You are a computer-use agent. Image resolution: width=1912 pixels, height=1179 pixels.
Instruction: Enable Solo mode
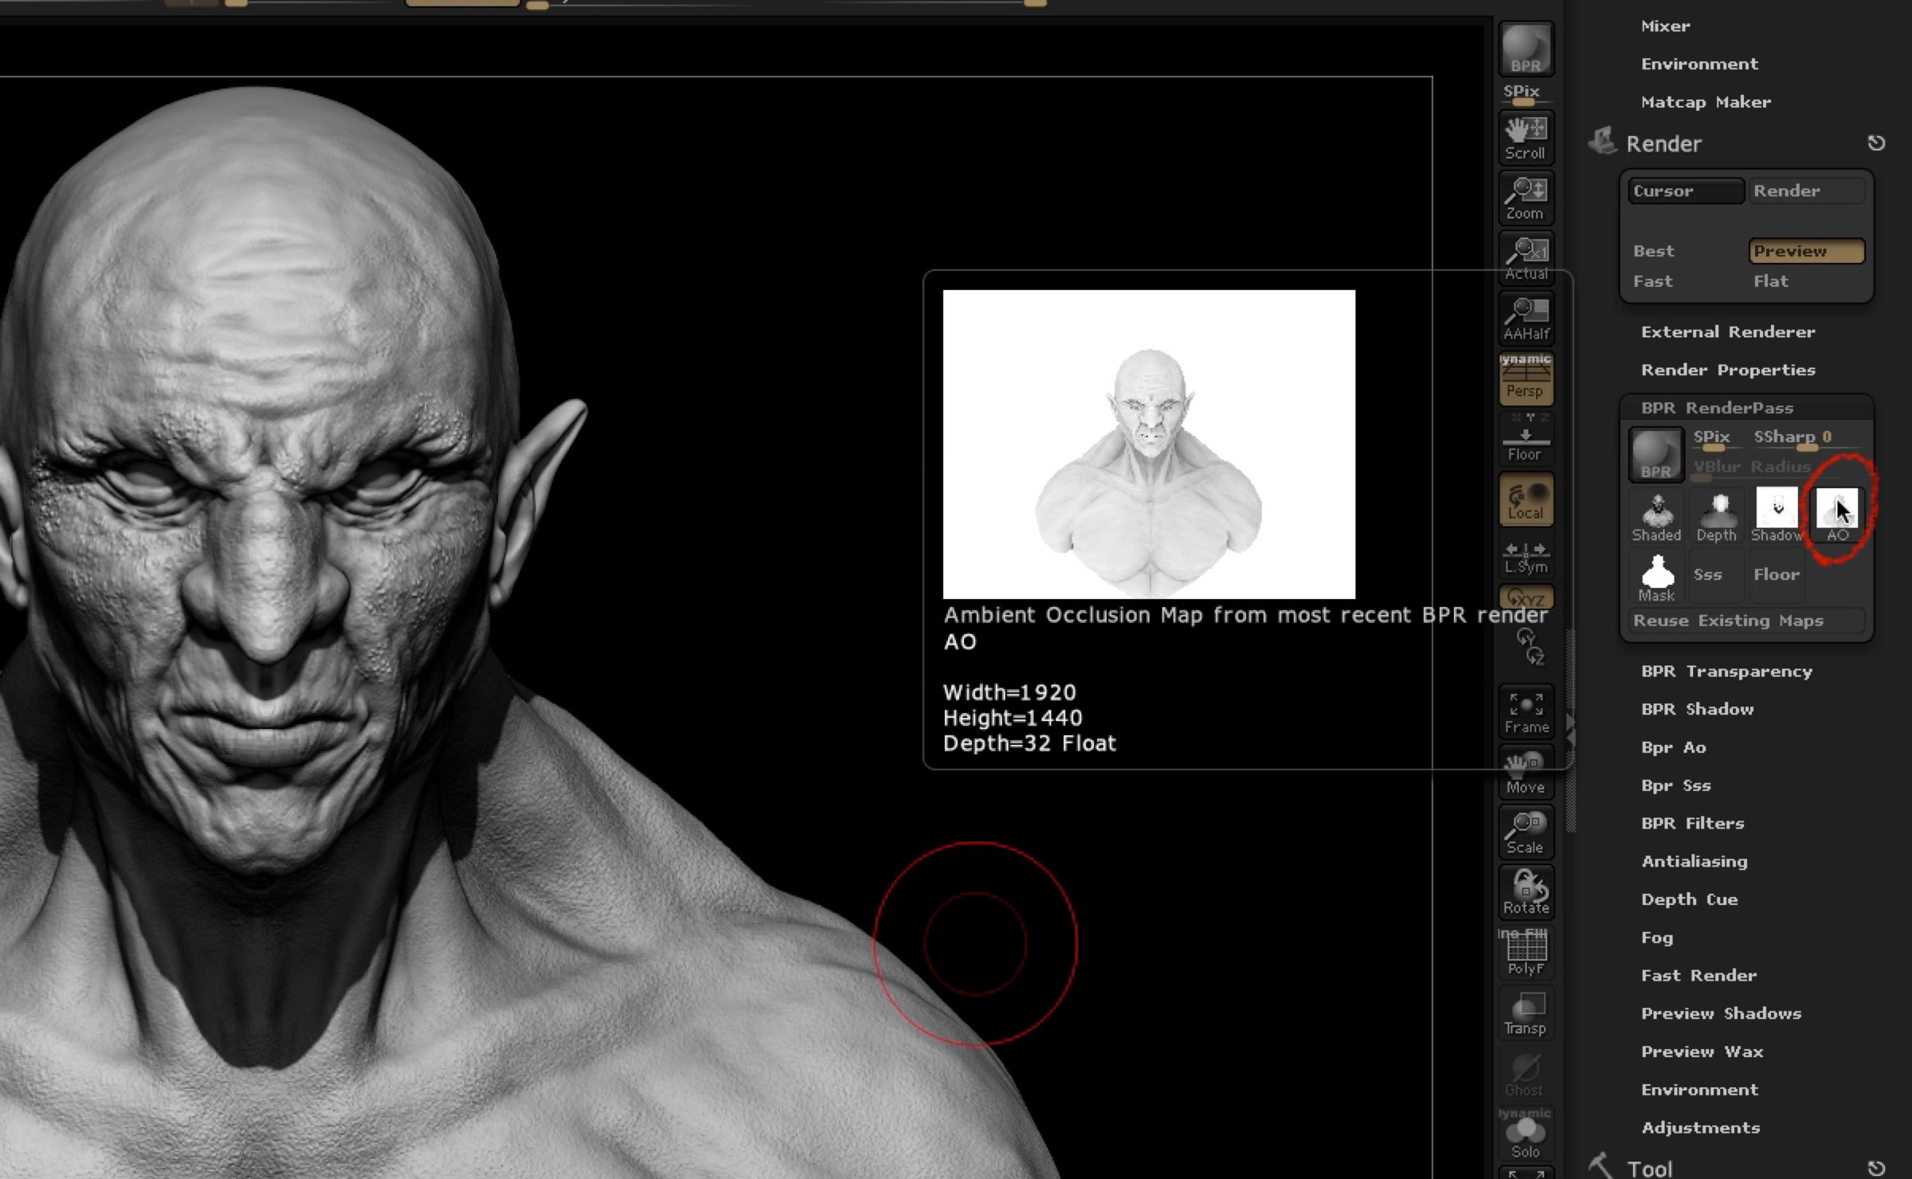[1526, 1136]
